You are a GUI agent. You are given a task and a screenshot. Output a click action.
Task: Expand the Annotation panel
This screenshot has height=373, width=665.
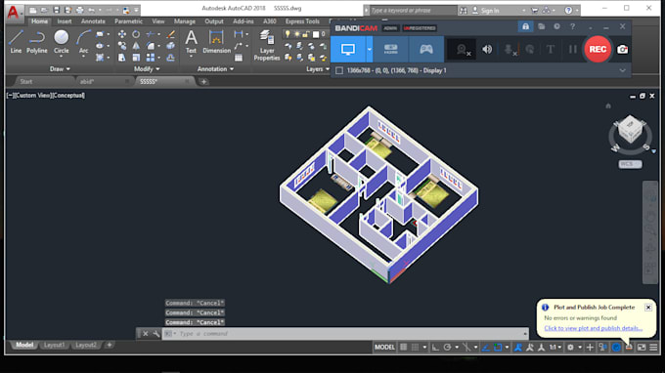click(215, 69)
